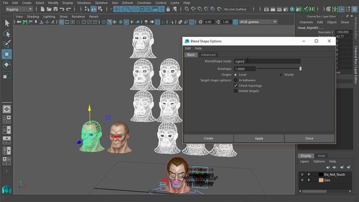Select the Move tool in the toolbox
359x202 pixels.
pos(7,54)
